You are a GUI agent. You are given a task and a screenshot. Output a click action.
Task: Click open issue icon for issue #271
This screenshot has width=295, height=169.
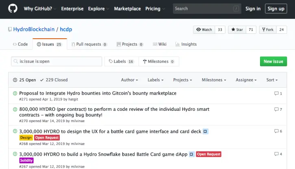(15, 93)
